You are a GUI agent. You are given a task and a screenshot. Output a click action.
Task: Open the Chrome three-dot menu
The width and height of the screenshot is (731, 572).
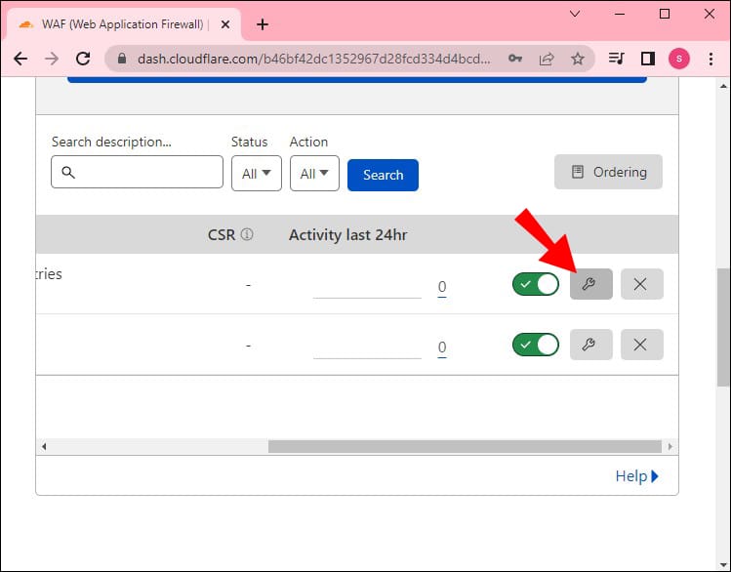click(709, 59)
